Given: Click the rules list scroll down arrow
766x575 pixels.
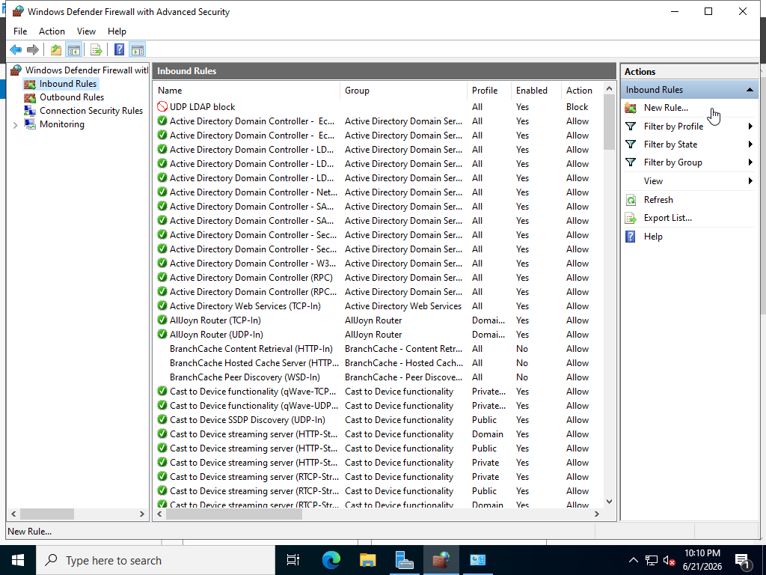Looking at the screenshot, I should click(609, 502).
